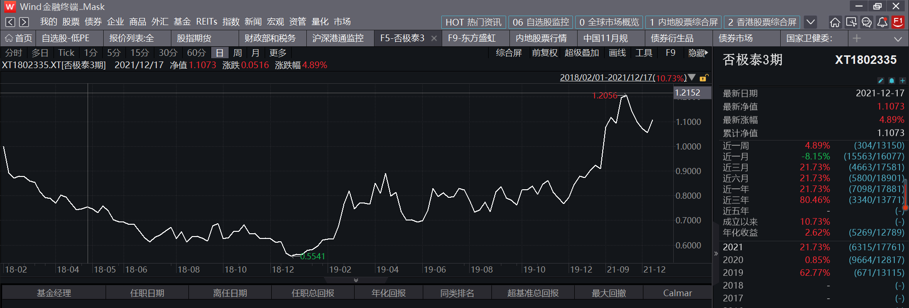Click the HOT 热门资讯 button
Screen dimensions: 909x308
[473, 22]
